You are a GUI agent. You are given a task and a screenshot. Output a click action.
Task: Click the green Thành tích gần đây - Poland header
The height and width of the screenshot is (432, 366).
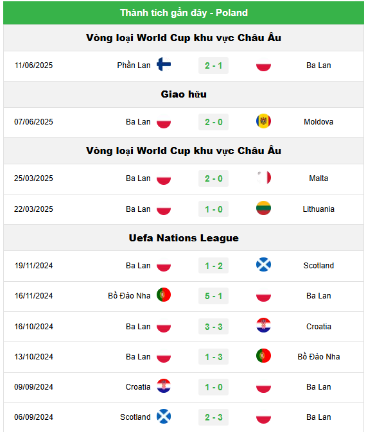click(x=184, y=13)
